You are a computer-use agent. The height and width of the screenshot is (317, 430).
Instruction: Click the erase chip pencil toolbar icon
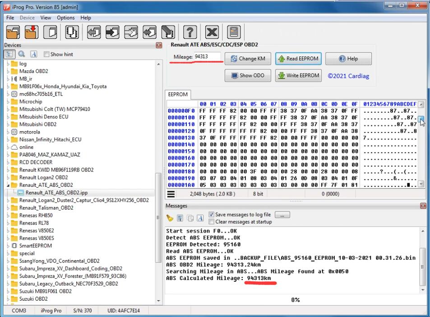pyautogui.click(x=168, y=32)
